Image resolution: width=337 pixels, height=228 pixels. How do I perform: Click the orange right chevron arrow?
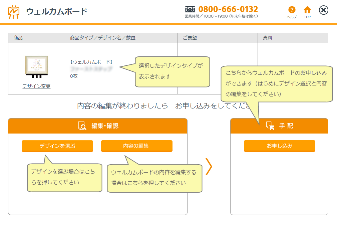point(209,166)
